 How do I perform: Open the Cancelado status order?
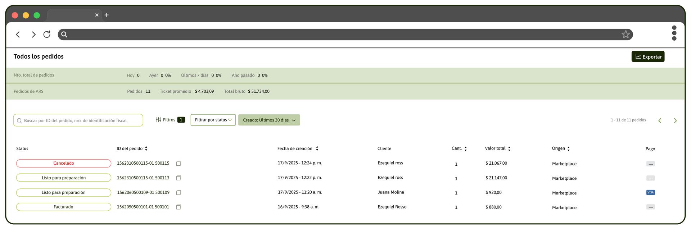tap(64, 163)
